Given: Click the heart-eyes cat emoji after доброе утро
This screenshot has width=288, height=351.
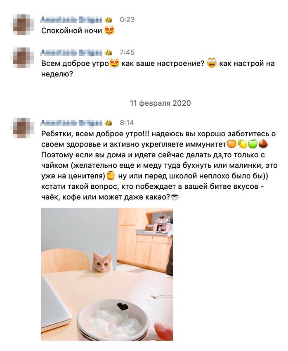Looking at the screenshot, I should 115,63.
